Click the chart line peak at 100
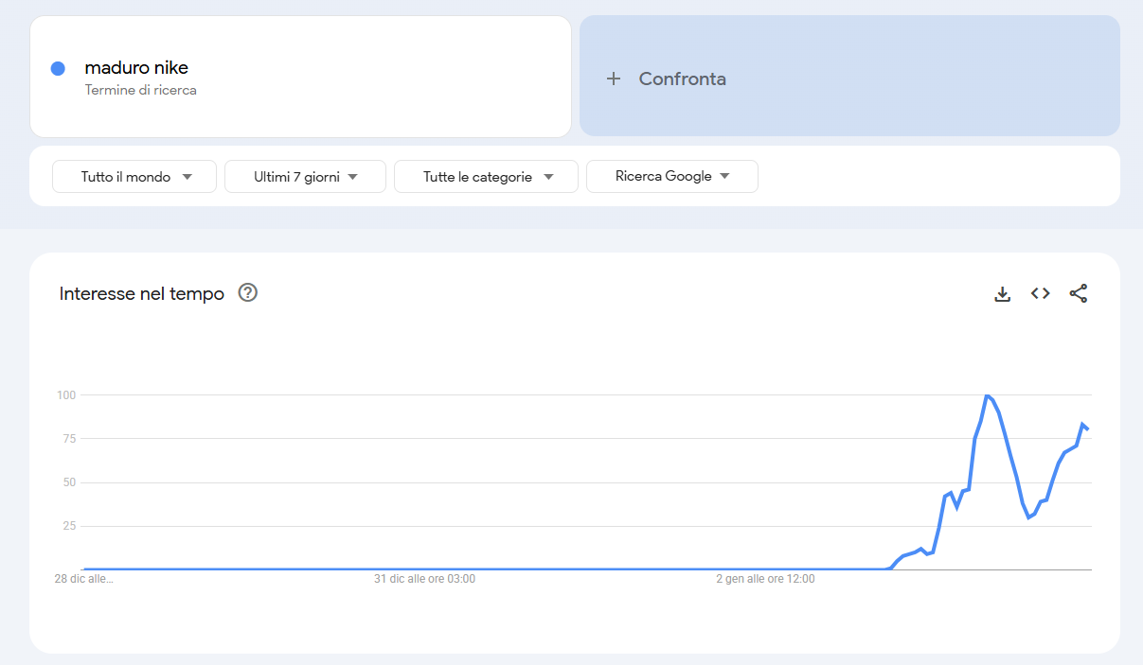This screenshot has height=665, width=1143. point(987,395)
